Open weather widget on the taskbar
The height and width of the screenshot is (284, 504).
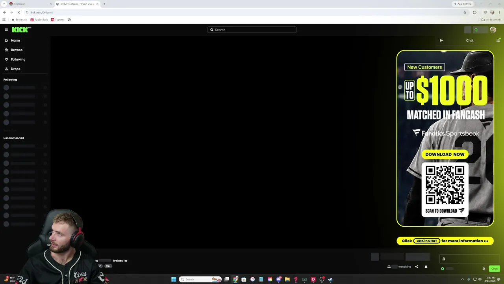pos(9,279)
